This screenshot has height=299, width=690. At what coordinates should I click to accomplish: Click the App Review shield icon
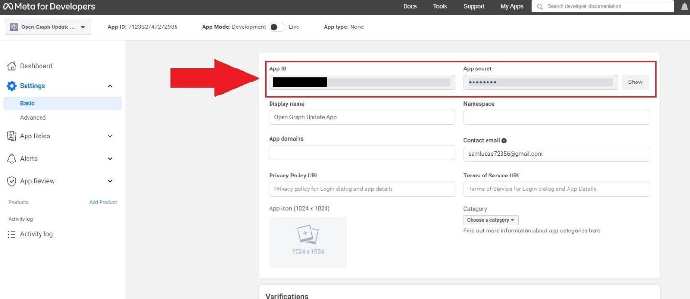coord(12,181)
